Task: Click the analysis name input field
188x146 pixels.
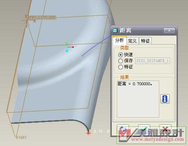Action: 152,61
